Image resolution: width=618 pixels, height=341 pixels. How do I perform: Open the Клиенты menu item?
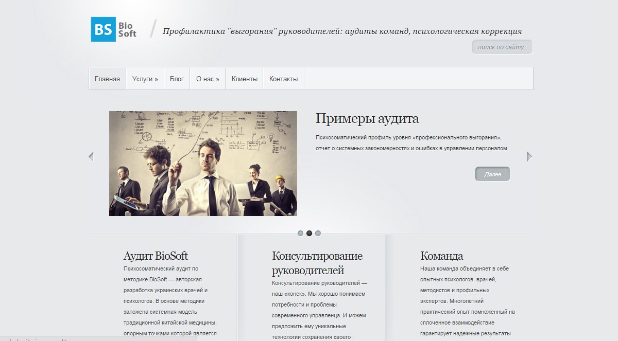click(244, 79)
